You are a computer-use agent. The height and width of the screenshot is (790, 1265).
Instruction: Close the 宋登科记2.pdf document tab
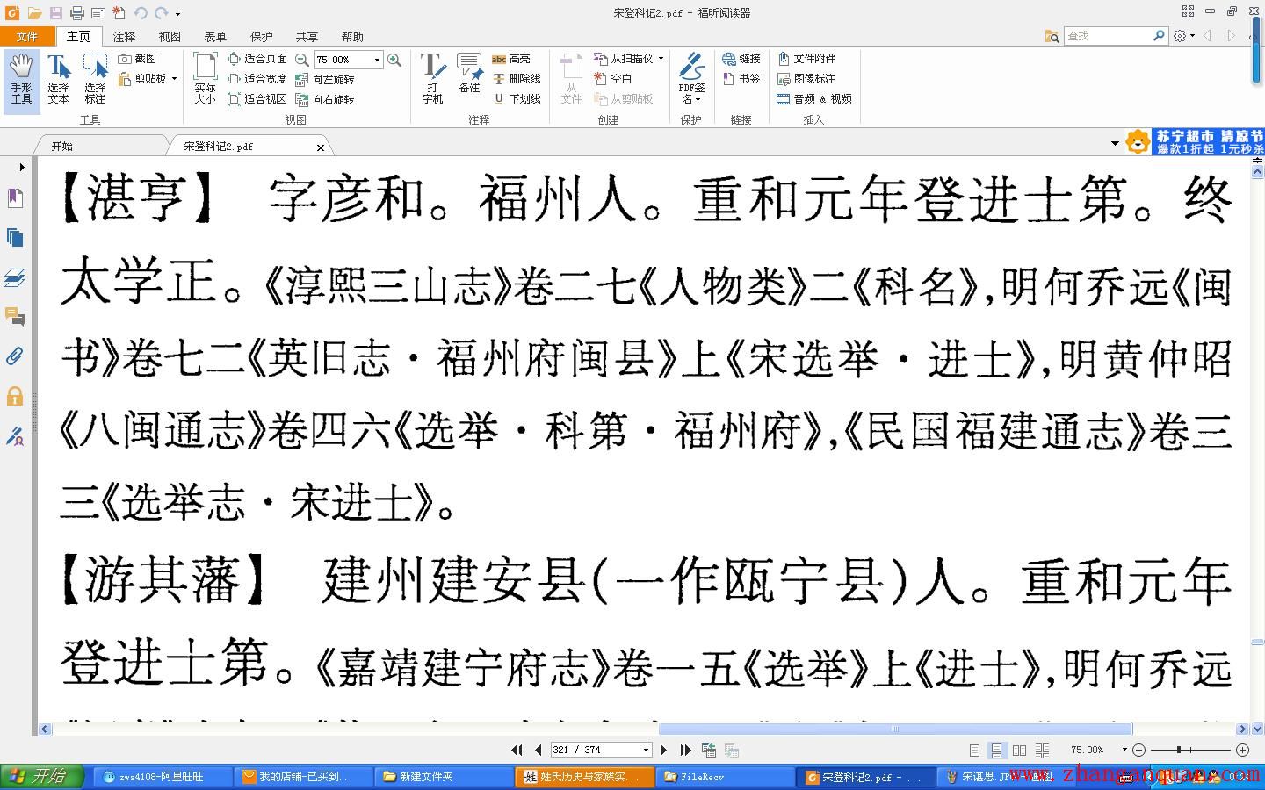(x=321, y=147)
